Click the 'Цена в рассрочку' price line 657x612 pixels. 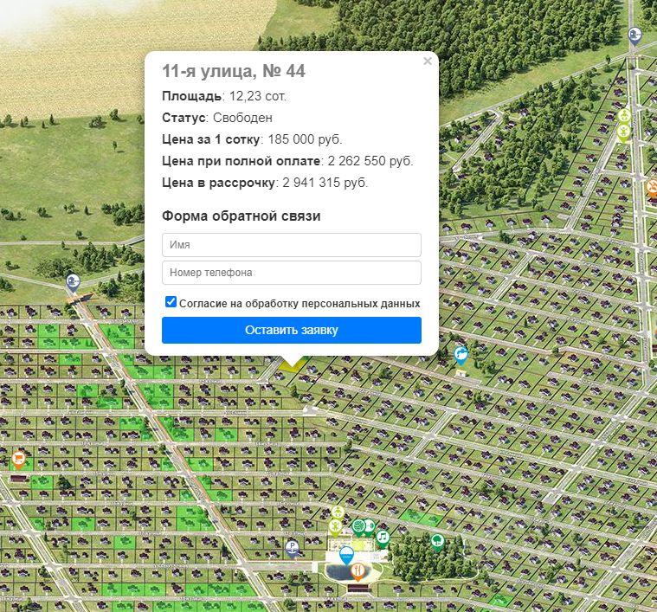click(265, 183)
